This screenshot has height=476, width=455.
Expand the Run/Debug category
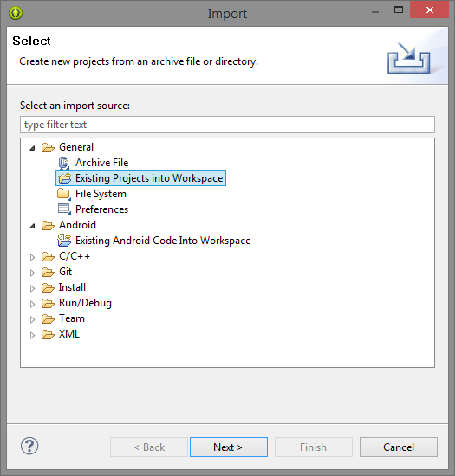pos(32,304)
